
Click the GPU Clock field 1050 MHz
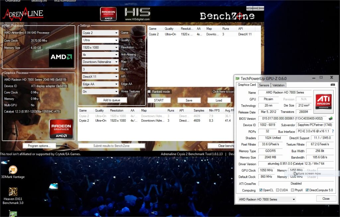click(x=266, y=170)
